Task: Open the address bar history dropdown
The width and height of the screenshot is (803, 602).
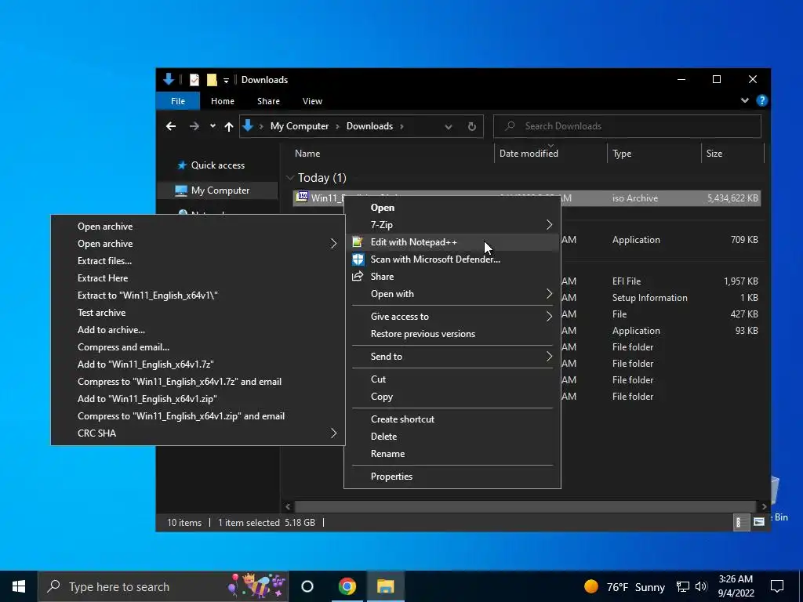Action: click(448, 126)
